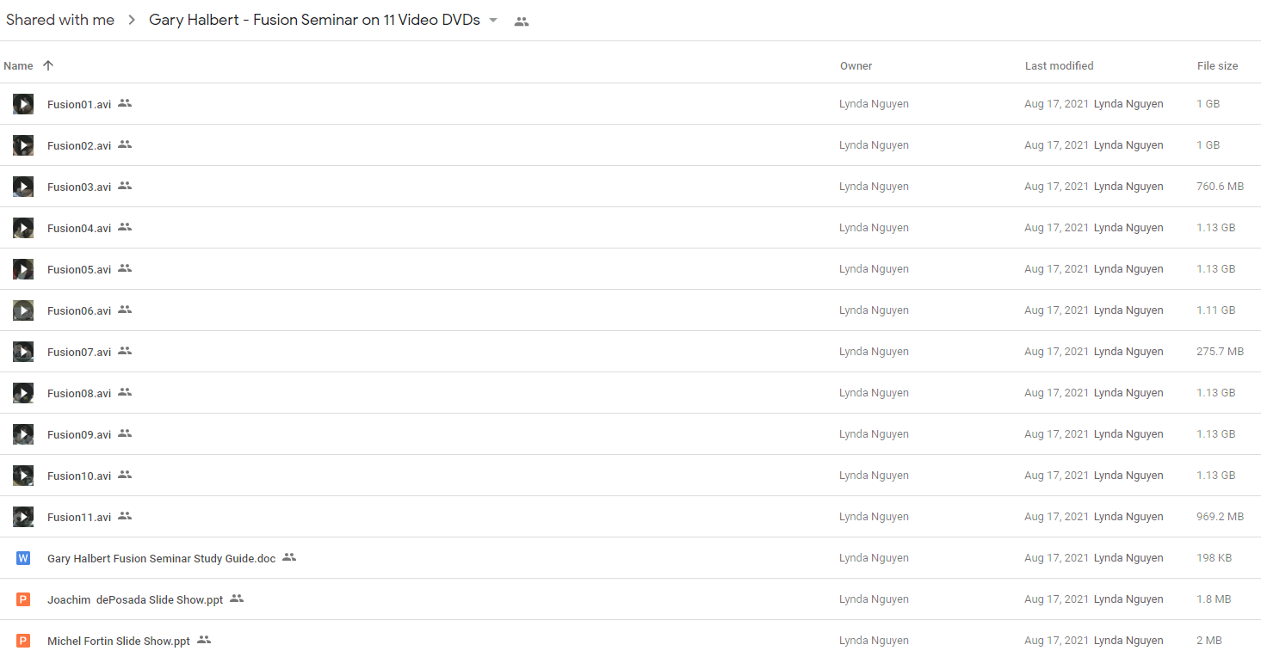Click the 760.6 MB file size
The height and width of the screenshot is (657, 1261).
pos(1220,187)
